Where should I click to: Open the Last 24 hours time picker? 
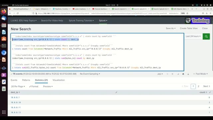pyautogui.click(x=193, y=36)
